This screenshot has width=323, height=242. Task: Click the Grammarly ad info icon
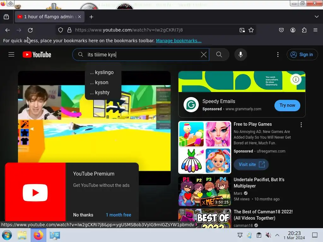(296, 79)
